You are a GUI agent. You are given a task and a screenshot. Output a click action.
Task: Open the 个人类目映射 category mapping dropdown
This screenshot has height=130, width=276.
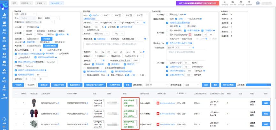[x=101, y=56]
